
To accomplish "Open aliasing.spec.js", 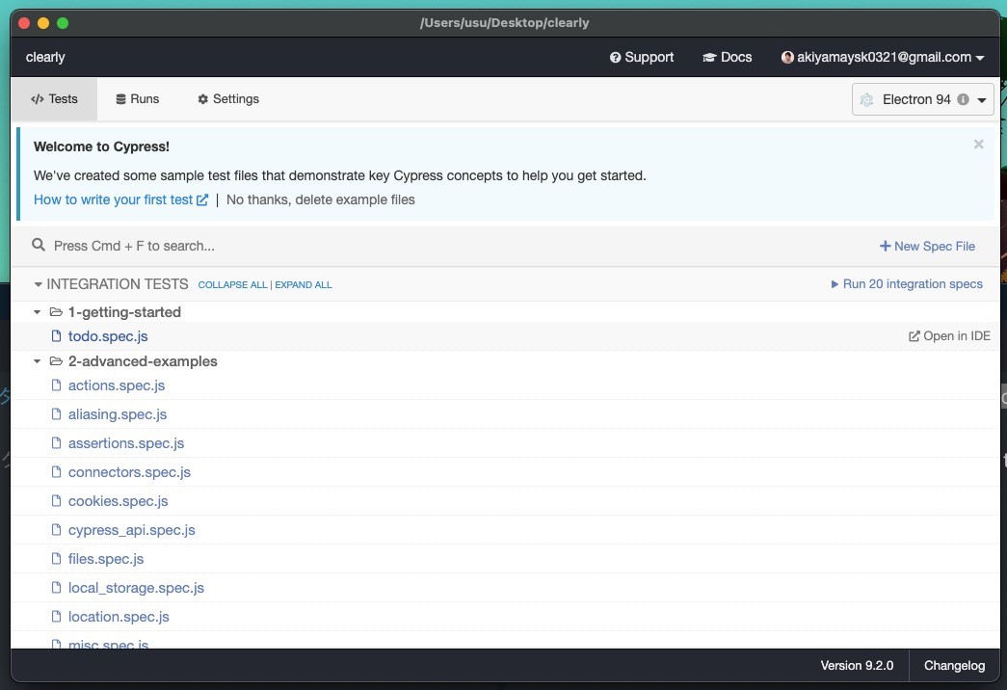I will pos(118,414).
